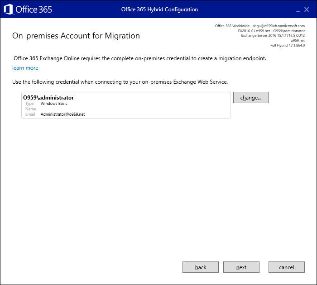Click the Office 365 logo icon
The image size is (317, 285).
point(8,9)
